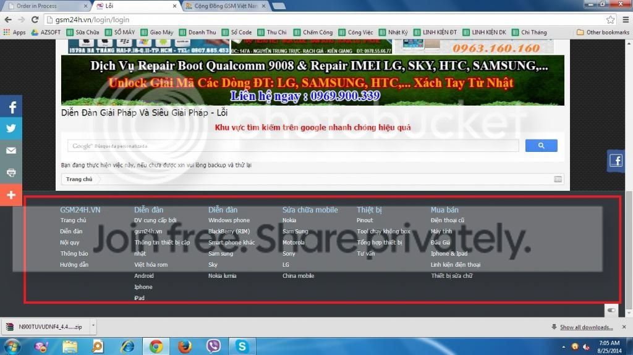Open Skype from taskbar

tap(242, 346)
